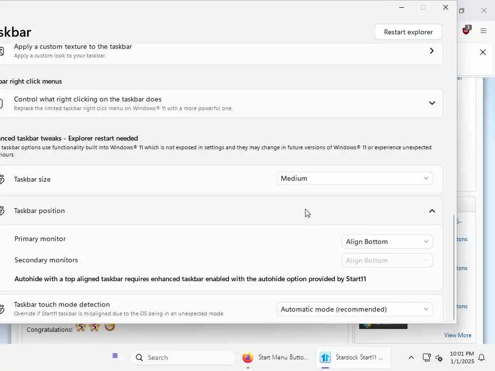The width and height of the screenshot is (495, 371).
Task: Click the Taskbar position row icon
Action: (1, 211)
